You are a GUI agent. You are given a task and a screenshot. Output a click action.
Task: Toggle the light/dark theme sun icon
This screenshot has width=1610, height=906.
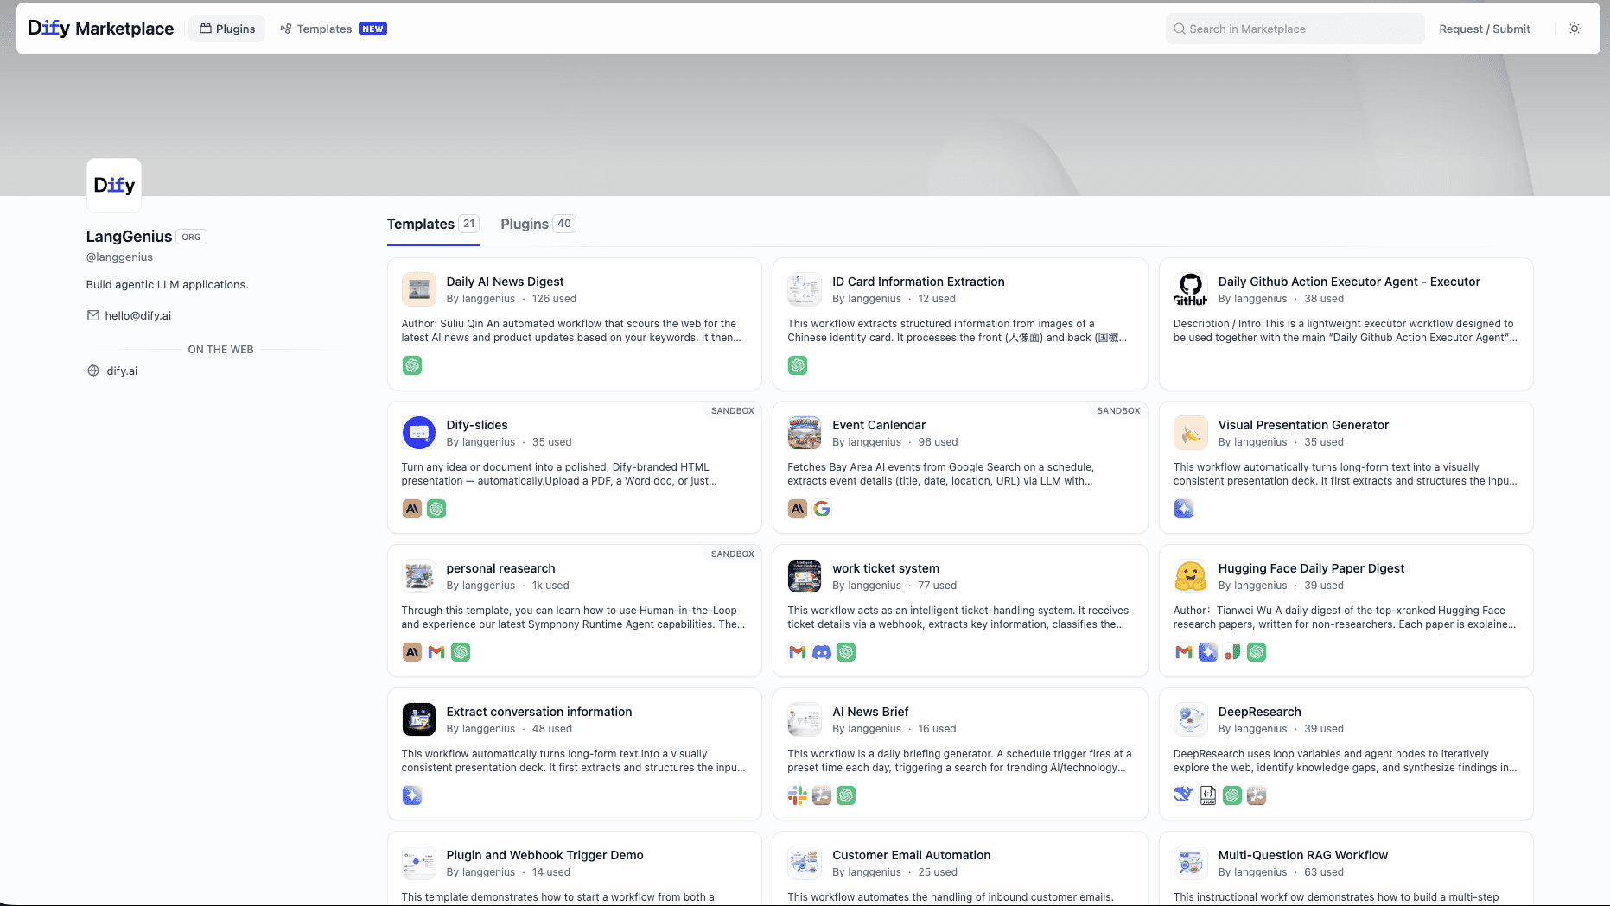tap(1575, 29)
